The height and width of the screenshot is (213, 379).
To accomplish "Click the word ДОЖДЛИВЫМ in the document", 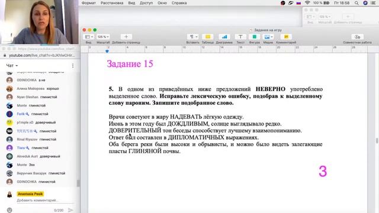I will tap(188, 124).
